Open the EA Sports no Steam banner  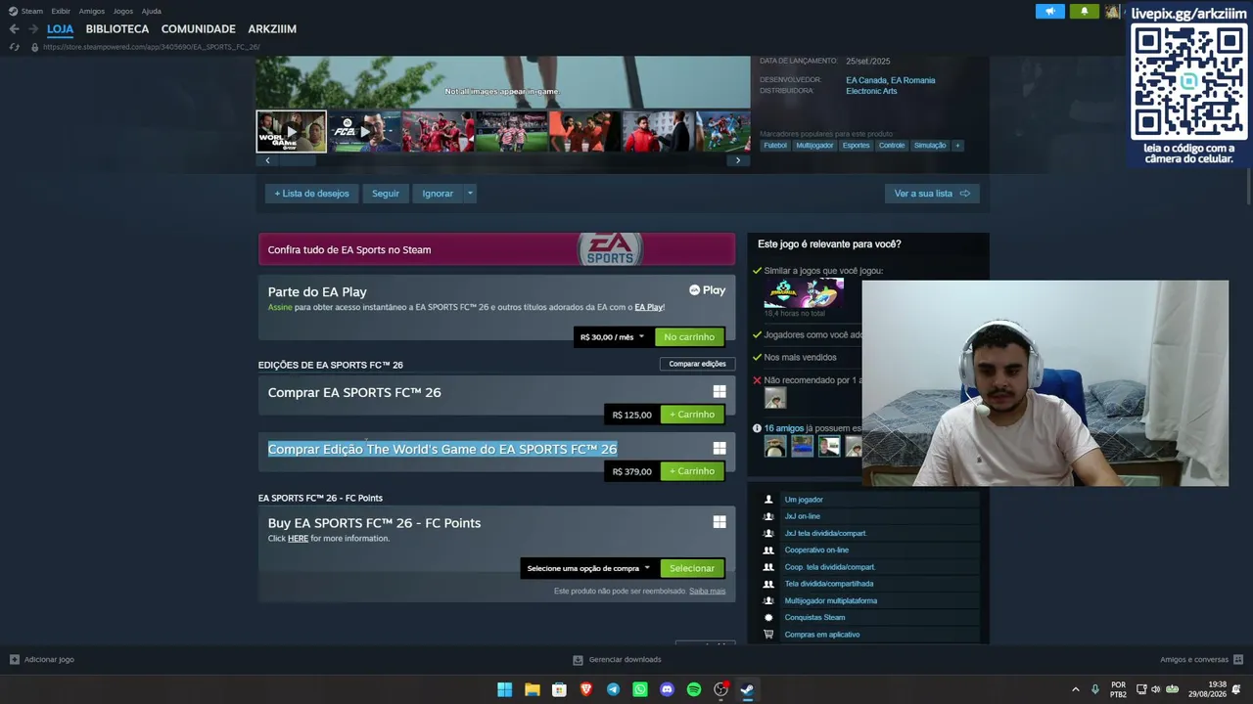(496, 249)
